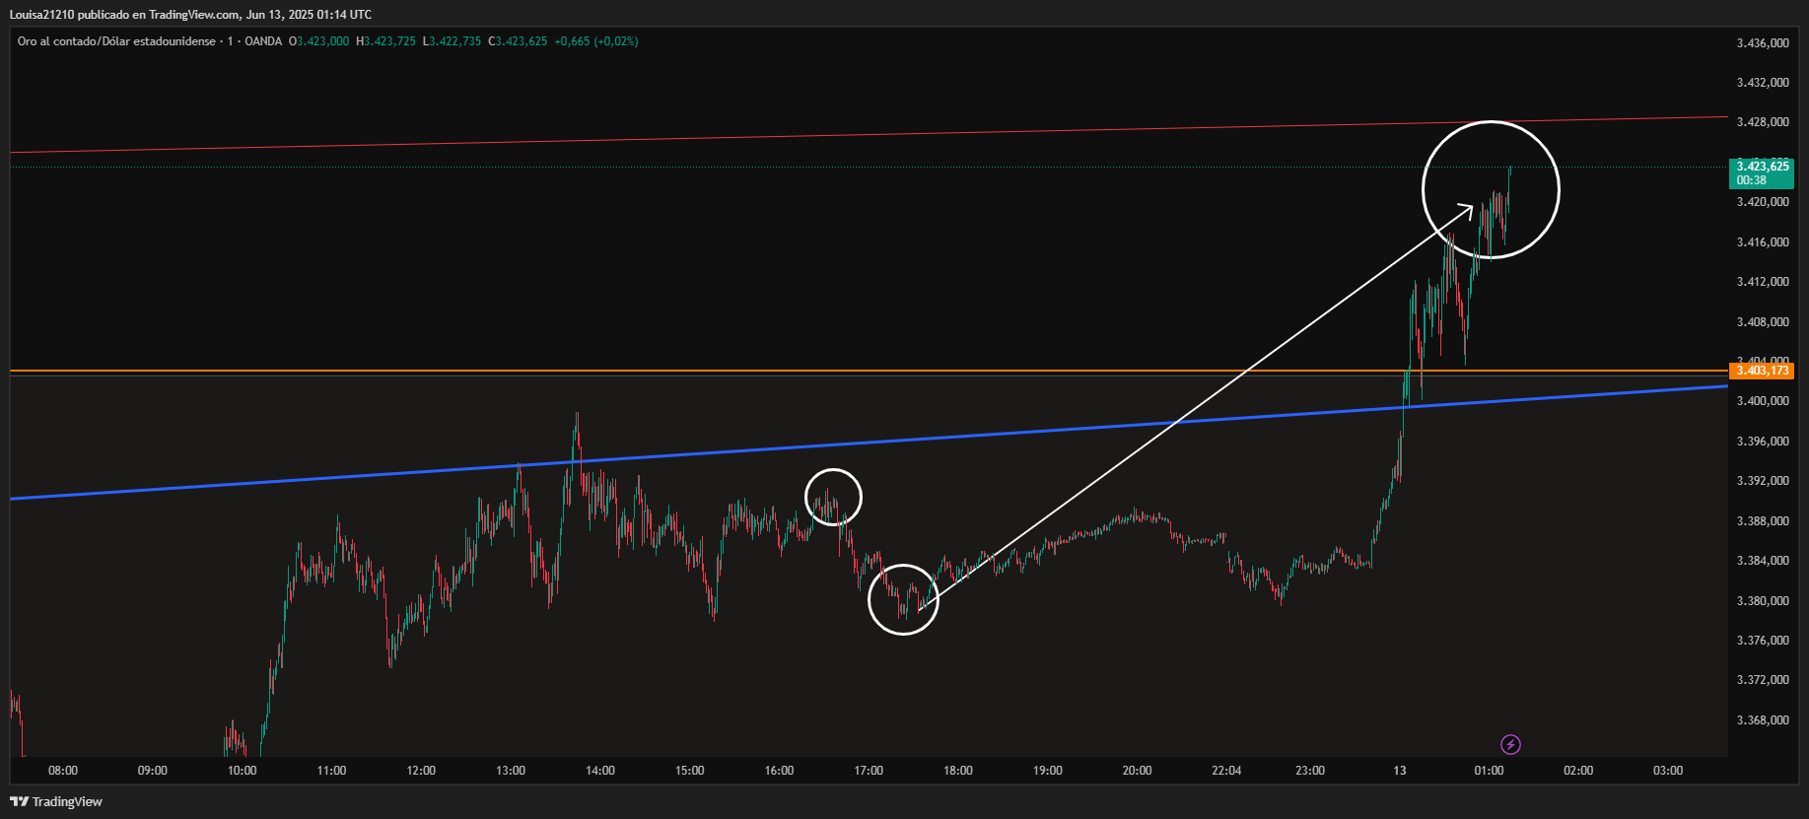
Task: Click the OANDA label in the chart legend
Action: pyautogui.click(x=263, y=41)
